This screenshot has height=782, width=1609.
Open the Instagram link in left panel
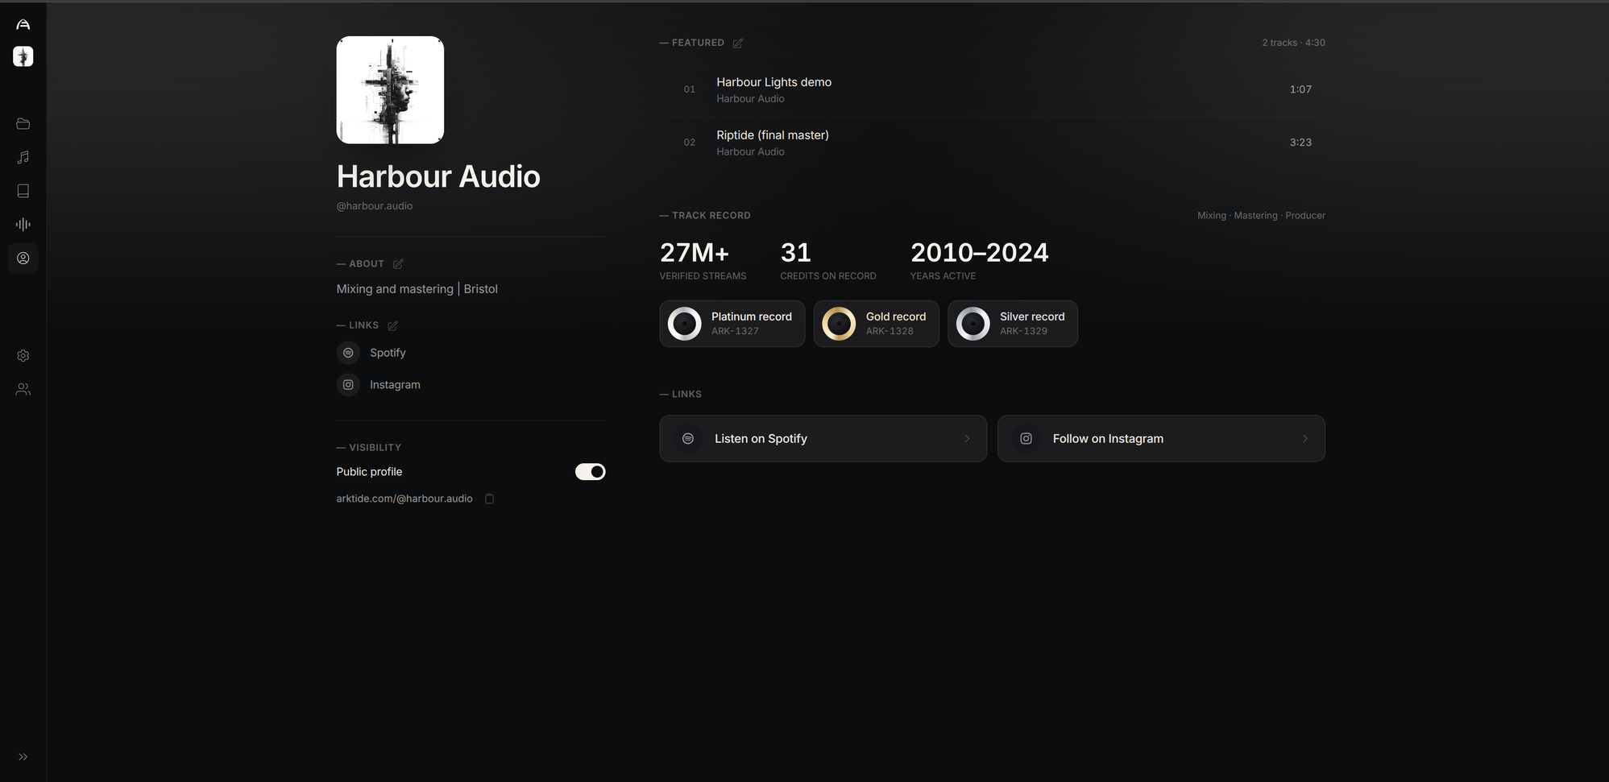point(395,385)
